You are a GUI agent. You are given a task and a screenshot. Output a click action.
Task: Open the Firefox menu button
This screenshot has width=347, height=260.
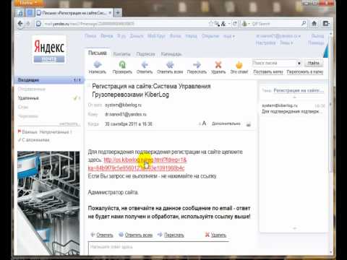28,3
